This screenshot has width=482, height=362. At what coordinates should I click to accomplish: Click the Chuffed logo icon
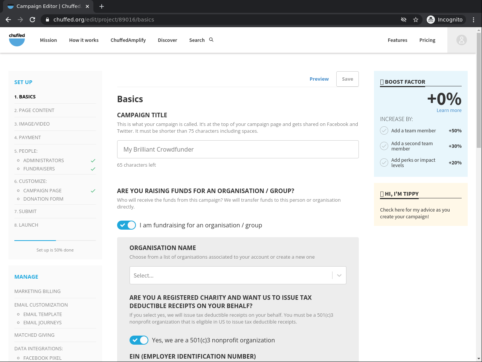[x=17, y=40]
